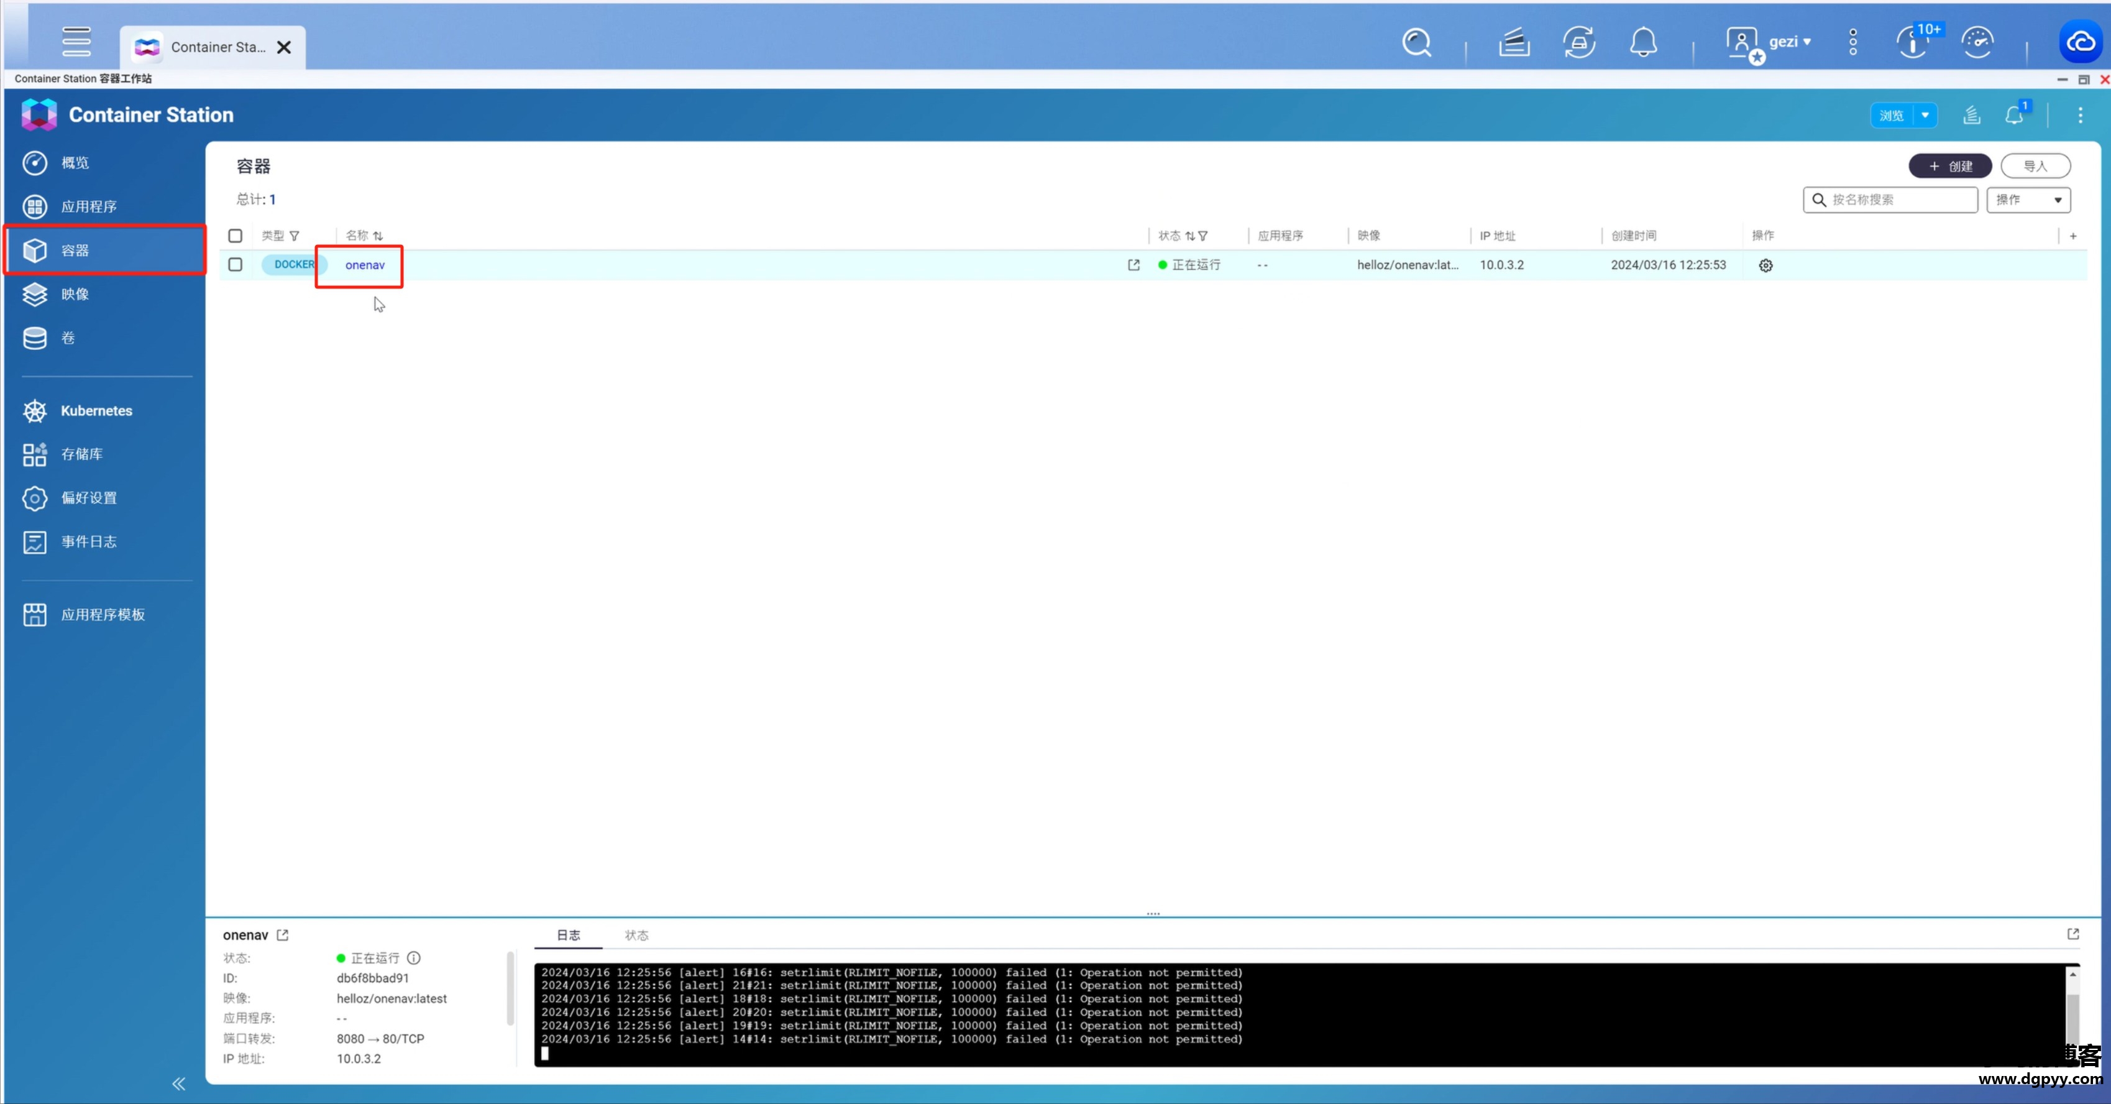
Task: Switch to the Container Station taskbar tab
Action: [213, 47]
